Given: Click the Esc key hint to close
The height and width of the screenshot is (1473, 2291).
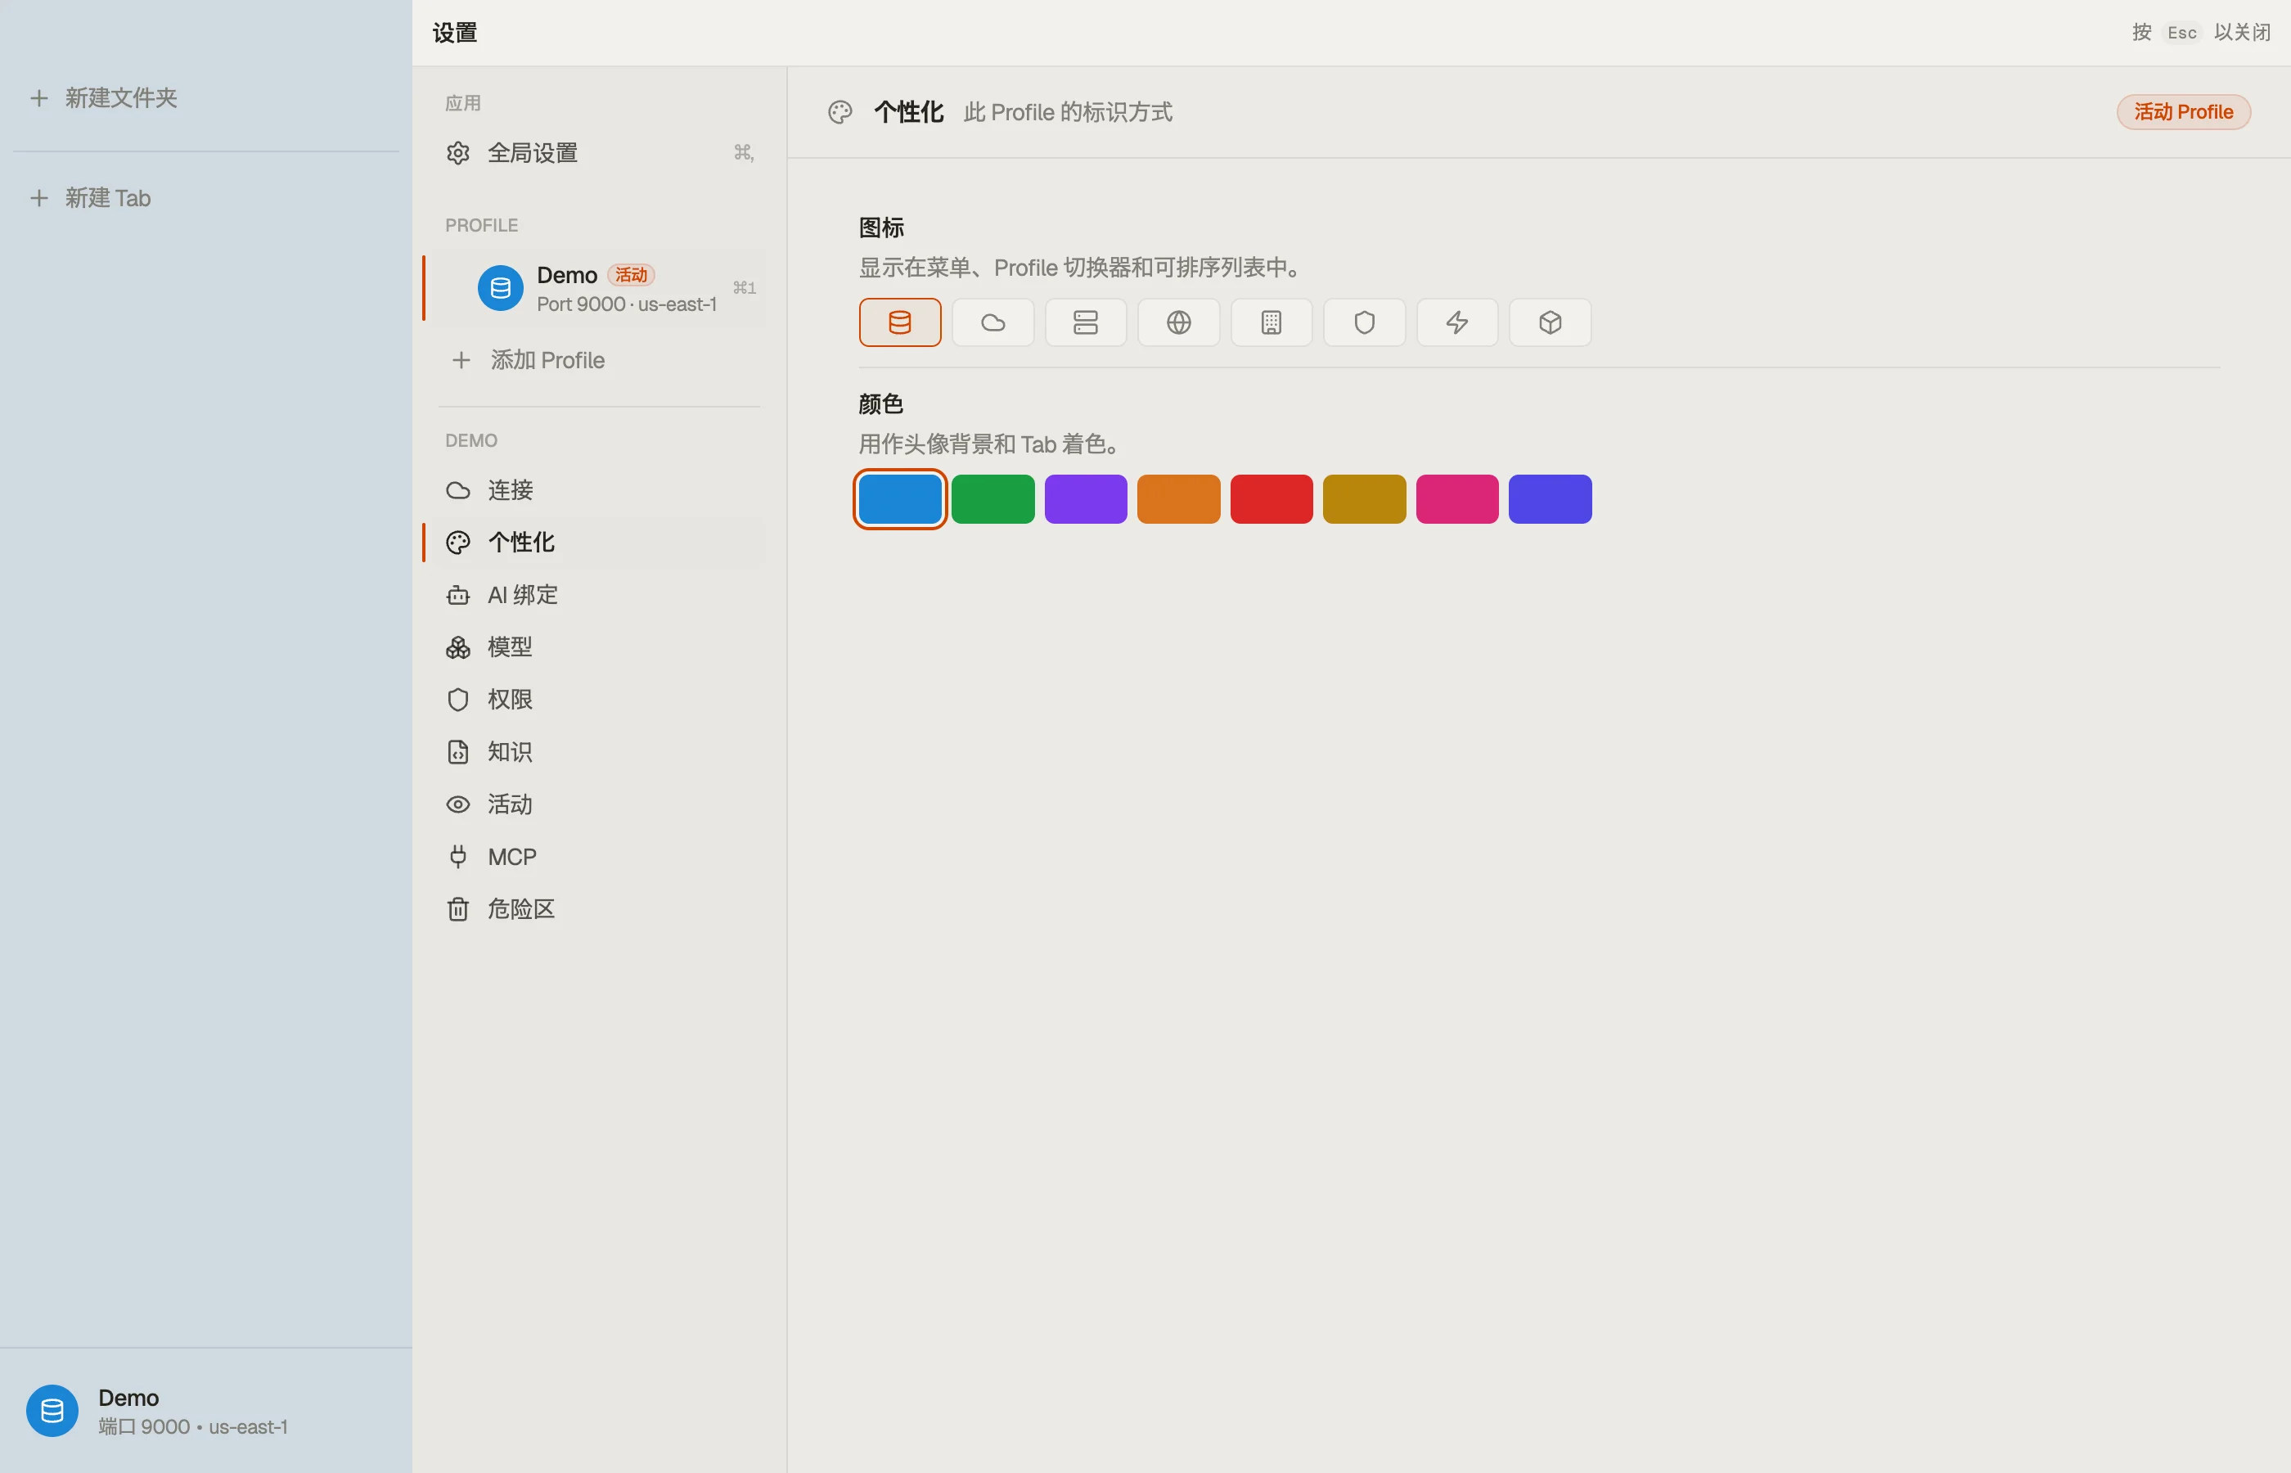Looking at the screenshot, I should pos(2181,33).
